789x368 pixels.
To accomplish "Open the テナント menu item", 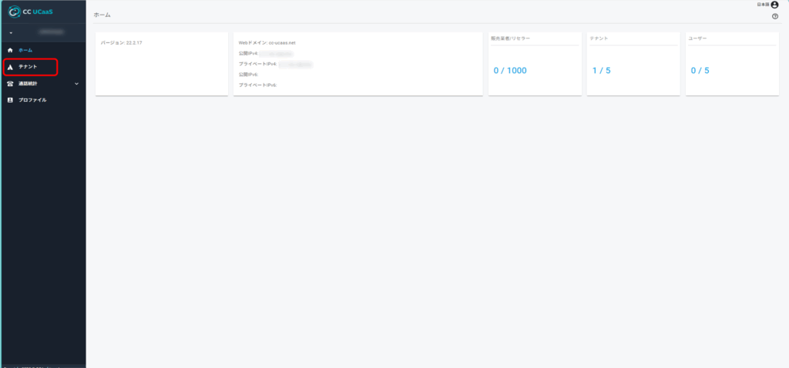I will (x=28, y=67).
